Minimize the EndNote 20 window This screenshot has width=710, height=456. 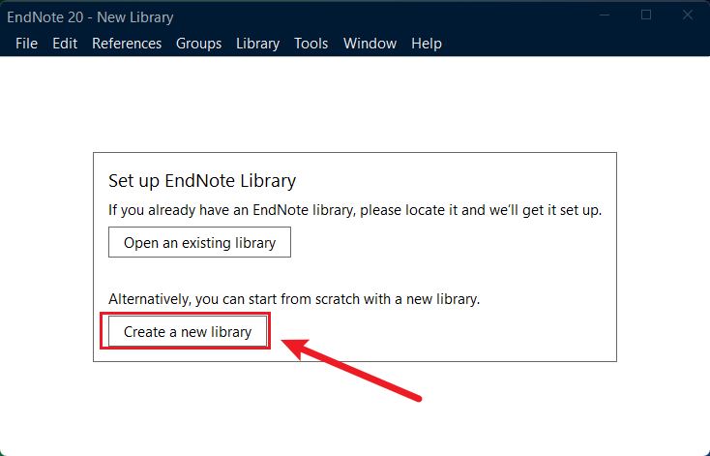click(x=605, y=15)
